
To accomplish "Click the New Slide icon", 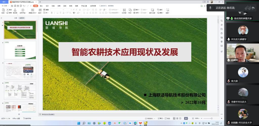I will tap(33, 10).
